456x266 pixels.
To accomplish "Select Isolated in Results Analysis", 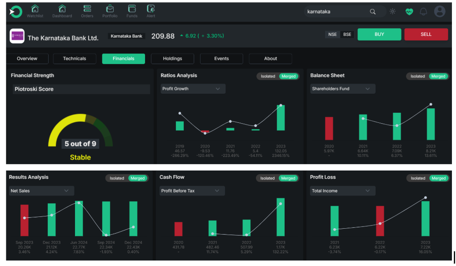I will (117, 178).
